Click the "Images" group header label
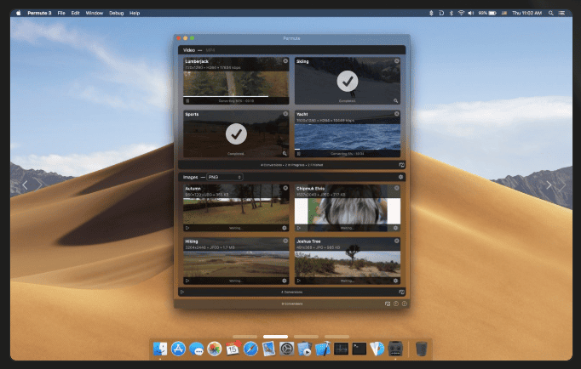The image size is (581, 369). pyautogui.click(x=191, y=177)
